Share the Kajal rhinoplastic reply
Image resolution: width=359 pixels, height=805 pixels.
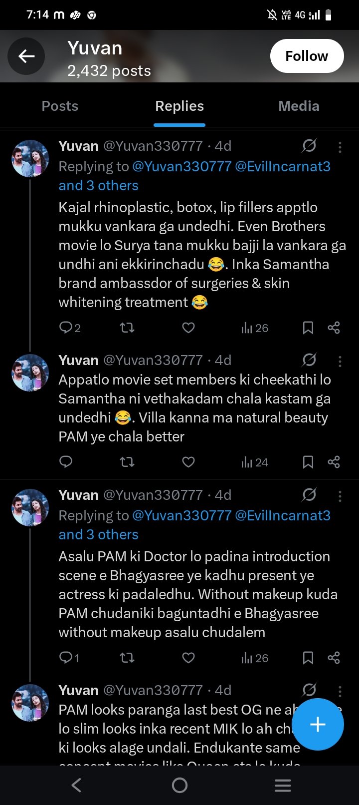(x=334, y=328)
